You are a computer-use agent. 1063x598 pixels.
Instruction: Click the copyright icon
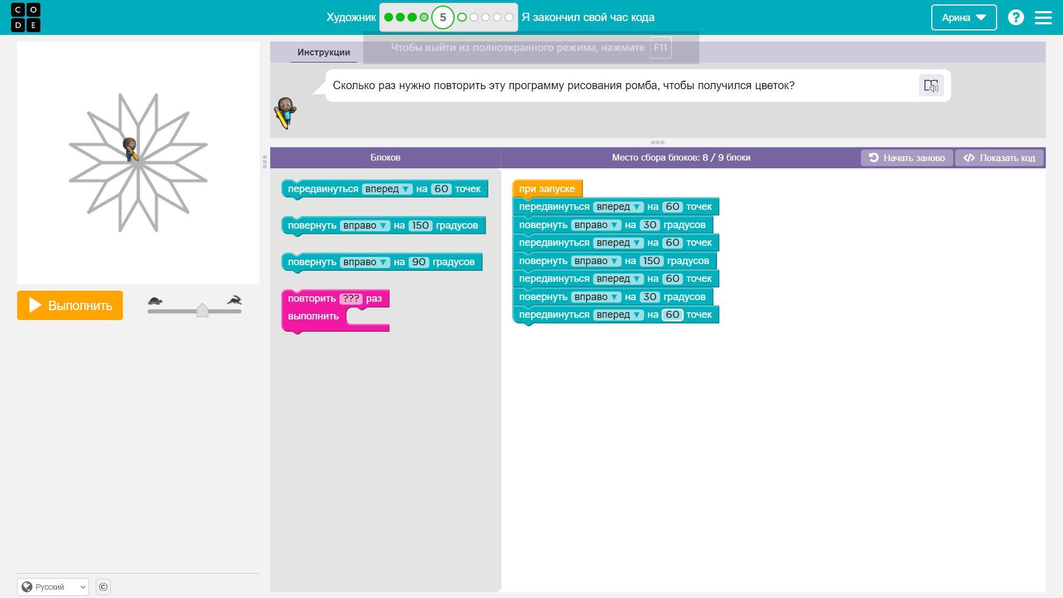pyautogui.click(x=103, y=587)
